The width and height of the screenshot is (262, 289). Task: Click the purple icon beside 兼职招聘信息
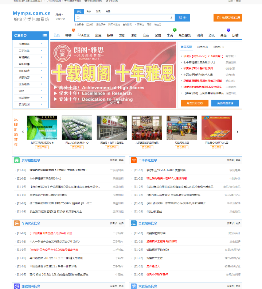click(17, 286)
